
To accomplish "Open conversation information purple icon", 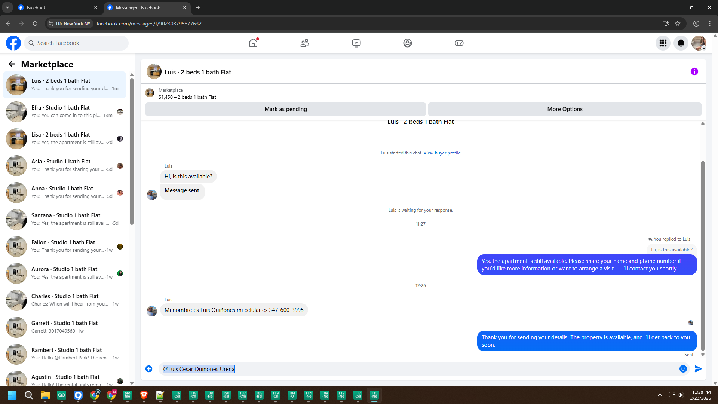I will [694, 71].
